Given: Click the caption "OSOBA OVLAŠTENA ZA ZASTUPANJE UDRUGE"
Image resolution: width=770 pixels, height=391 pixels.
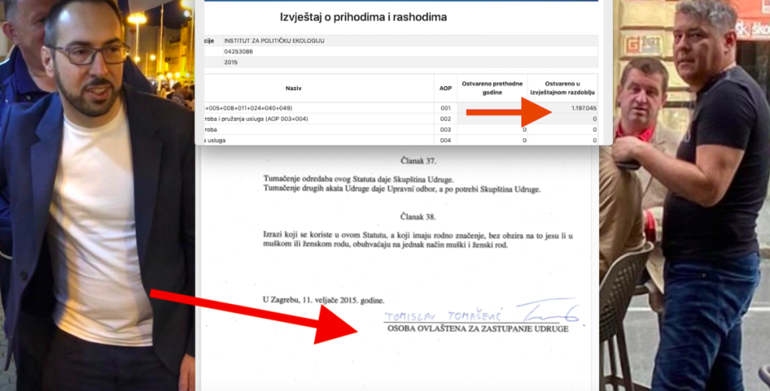Looking at the screenshot, I should click(x=477, y=329).
